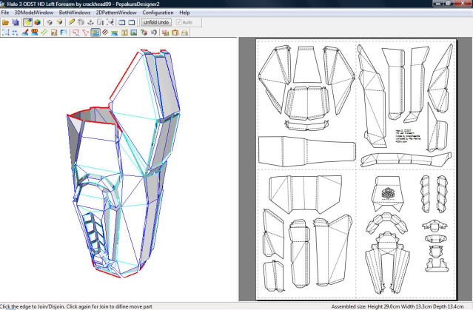The image size is (473, 310).
Task: Click the orange text 'T' input icon
Action: [123, 33]
